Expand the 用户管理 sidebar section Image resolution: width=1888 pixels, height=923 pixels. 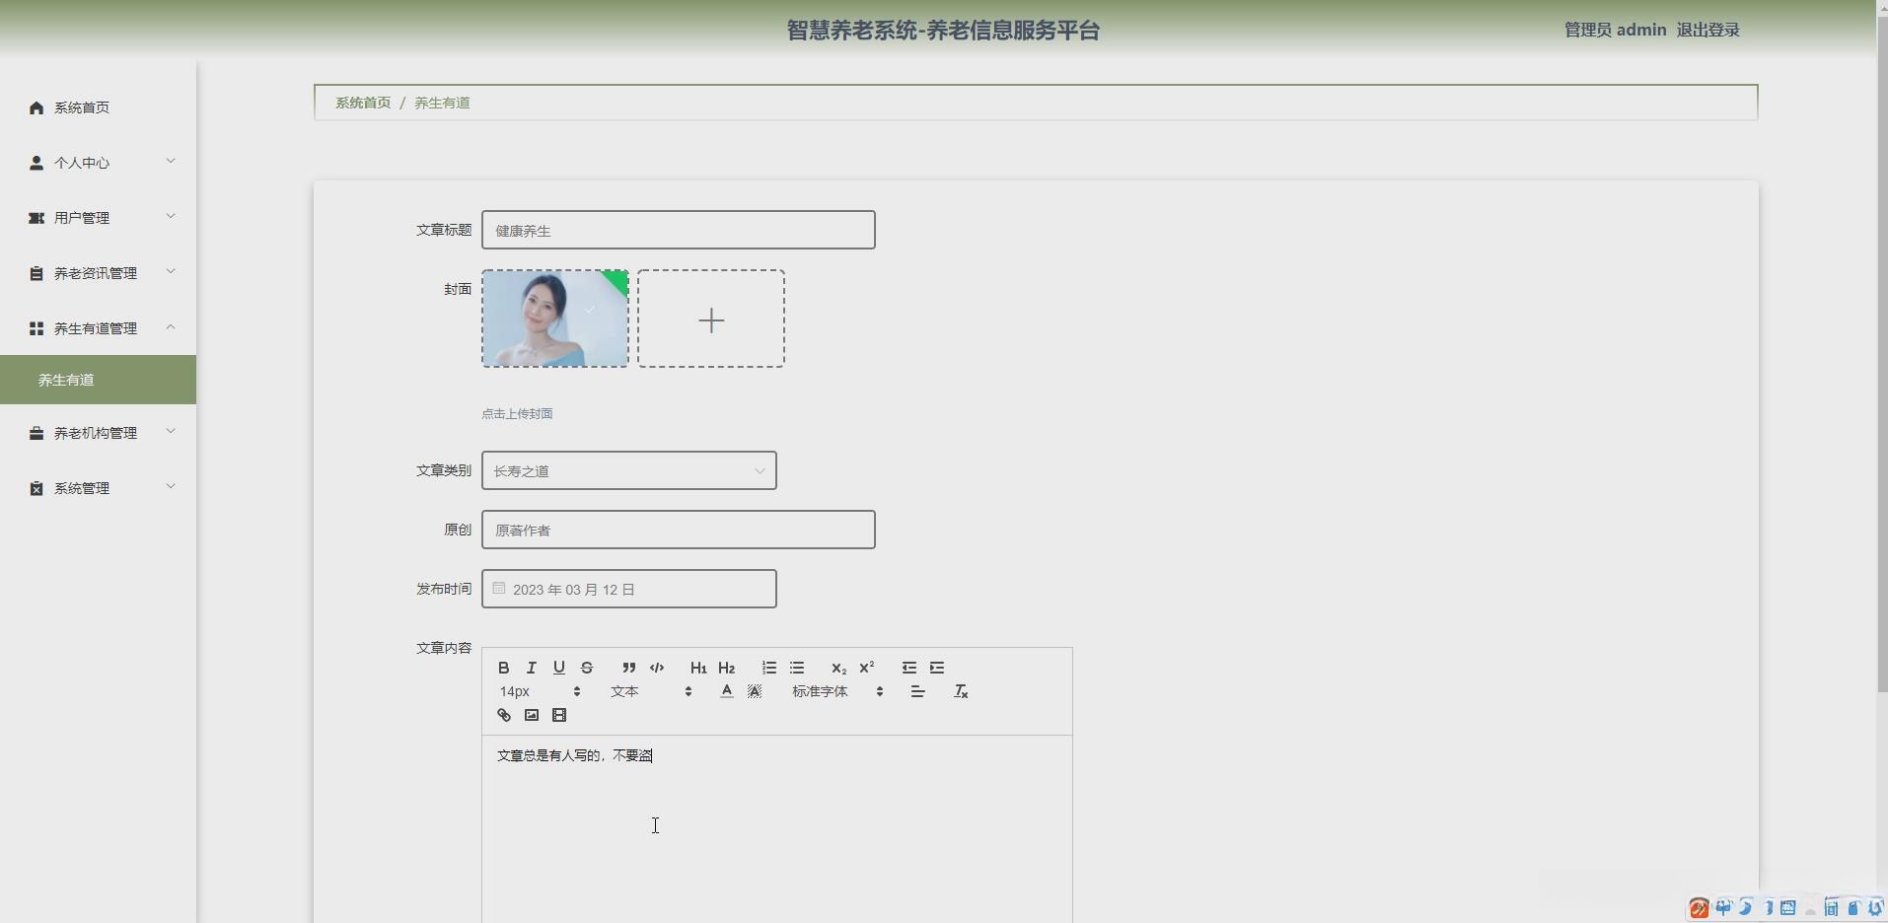point(99,217)
